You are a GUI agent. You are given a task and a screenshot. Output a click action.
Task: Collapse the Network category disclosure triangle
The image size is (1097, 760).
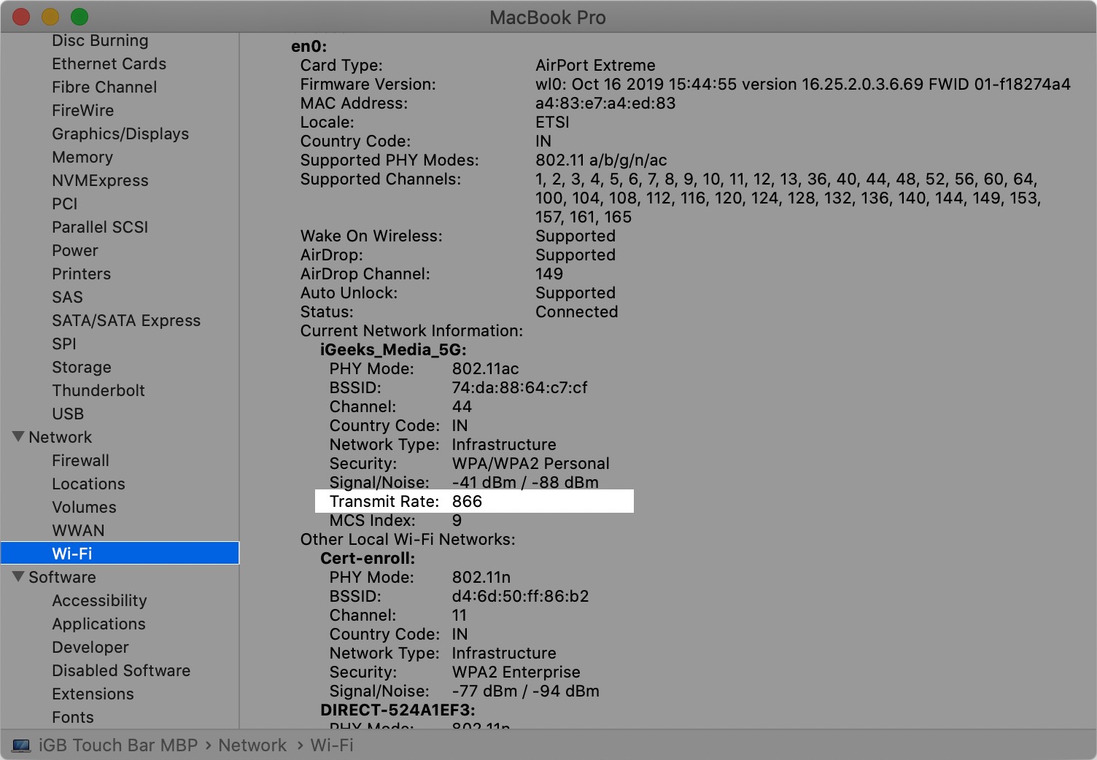tap(18, 436)
